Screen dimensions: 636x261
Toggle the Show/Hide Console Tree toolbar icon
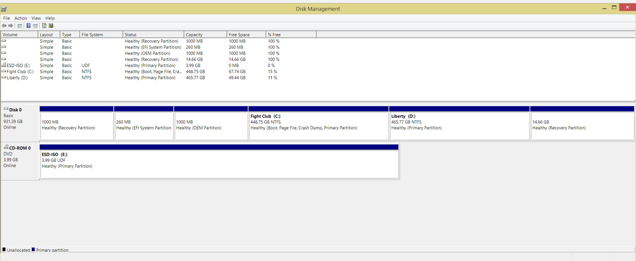(20, 26)
